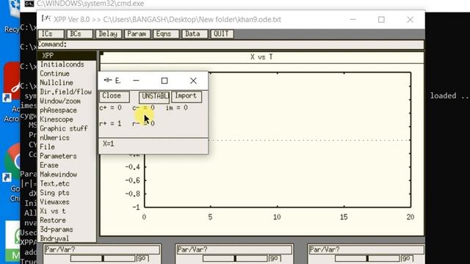Open nUmerics menu entry
Screen dimensions: 470x264
click(55, 138)
